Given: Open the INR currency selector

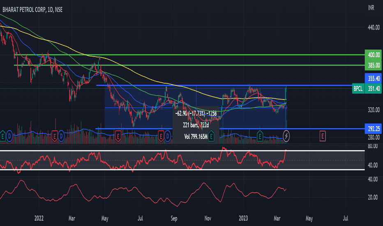Looking at the screenshot, I should [x=371, y=8].
